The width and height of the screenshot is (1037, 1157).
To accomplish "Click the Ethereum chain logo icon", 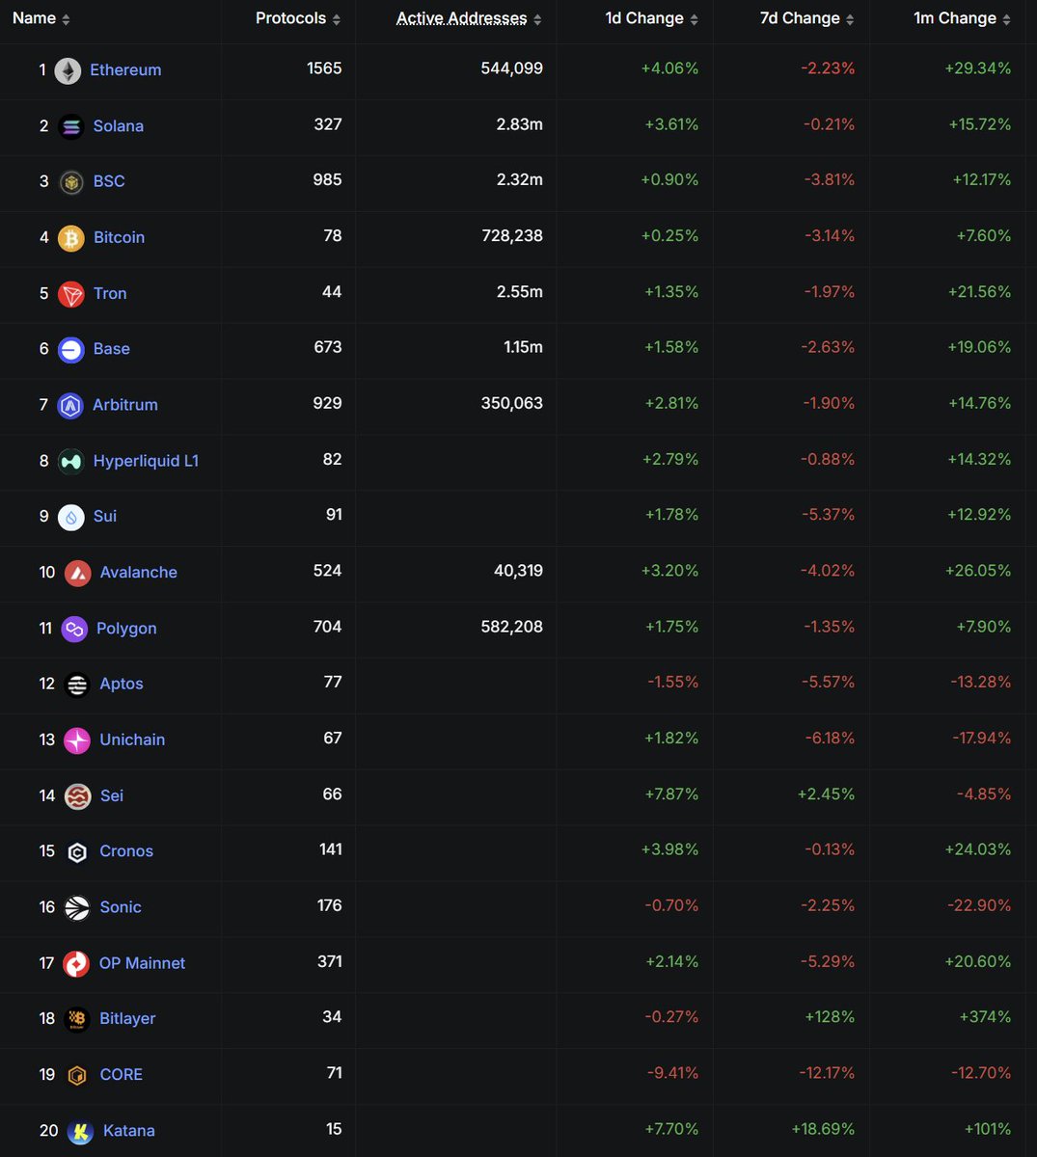I will (x=68, y=70).
